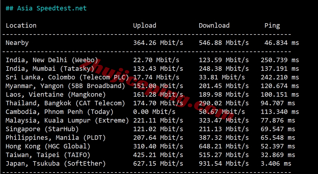Screen dimensions: 318x174
Task: Click Japan, Tsukuba ping value 3.406 ms
Action: [x=276, y=164]
